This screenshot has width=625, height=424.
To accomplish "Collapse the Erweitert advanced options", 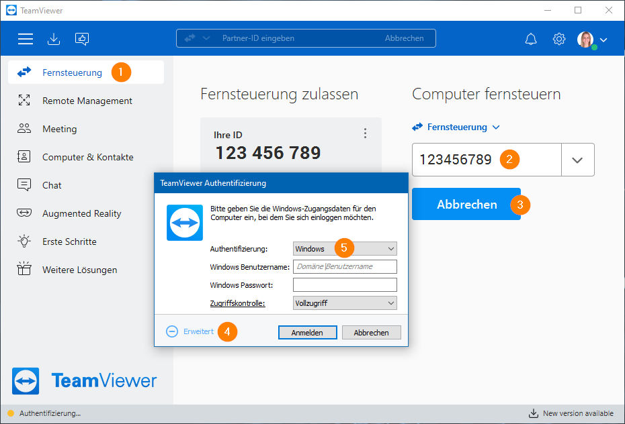I will coord(190,331).
